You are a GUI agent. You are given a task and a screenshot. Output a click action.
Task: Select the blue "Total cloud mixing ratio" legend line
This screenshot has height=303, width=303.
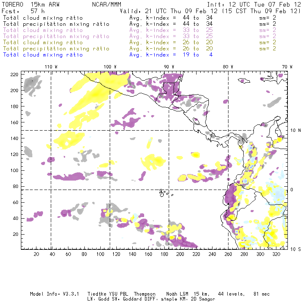[x=43, y=55]
